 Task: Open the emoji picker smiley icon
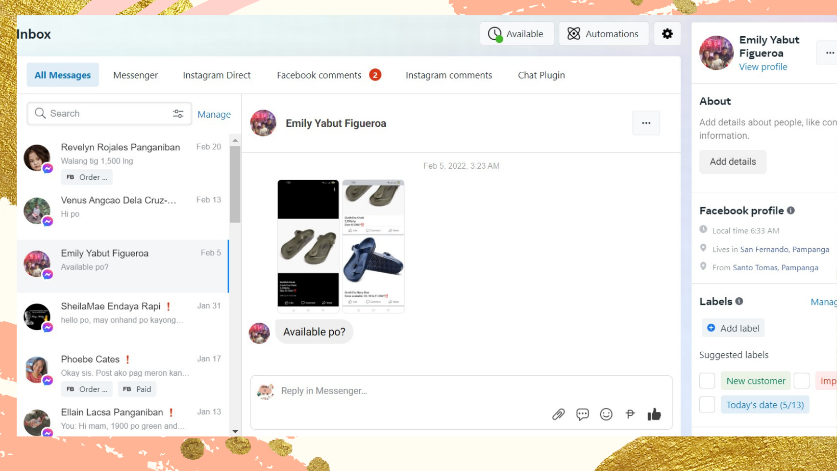(x=606, y=414)
